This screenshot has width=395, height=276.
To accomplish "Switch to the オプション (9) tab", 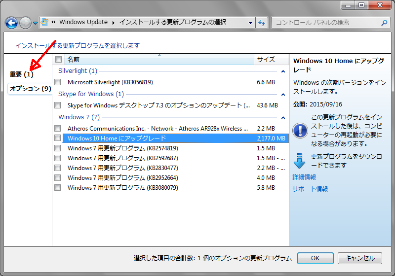I will (x=31, y=89).
